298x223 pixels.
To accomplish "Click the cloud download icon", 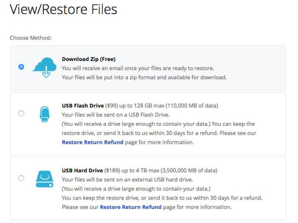I will (x=46, y=67).
